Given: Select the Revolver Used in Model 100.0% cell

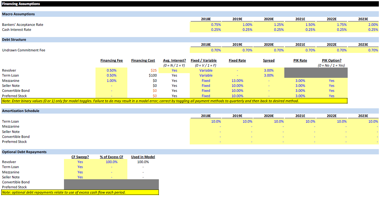Looking at the screenshot, I should 143,162.
